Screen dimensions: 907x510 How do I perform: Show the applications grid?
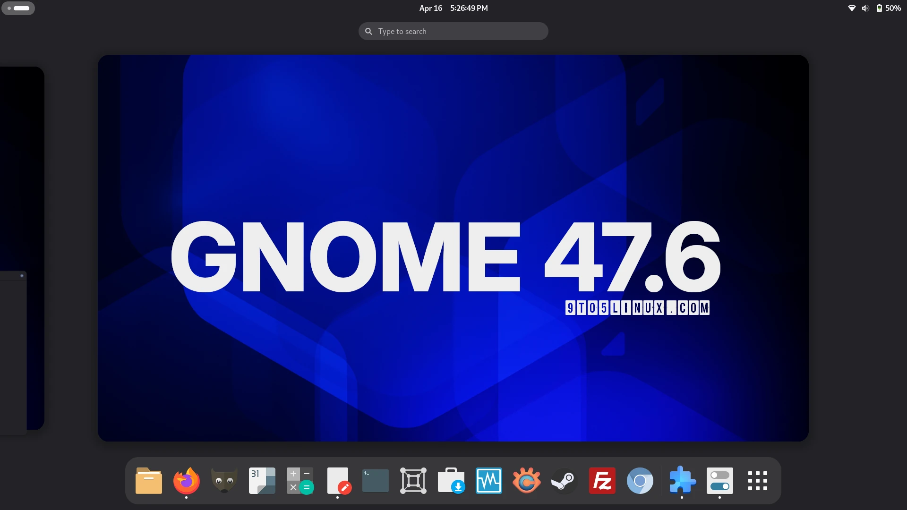coord(758,481)
